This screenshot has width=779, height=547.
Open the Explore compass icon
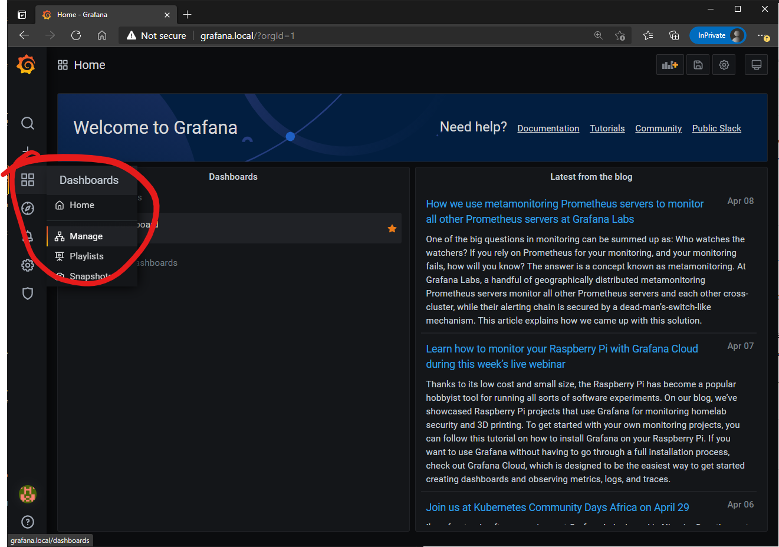28,208
